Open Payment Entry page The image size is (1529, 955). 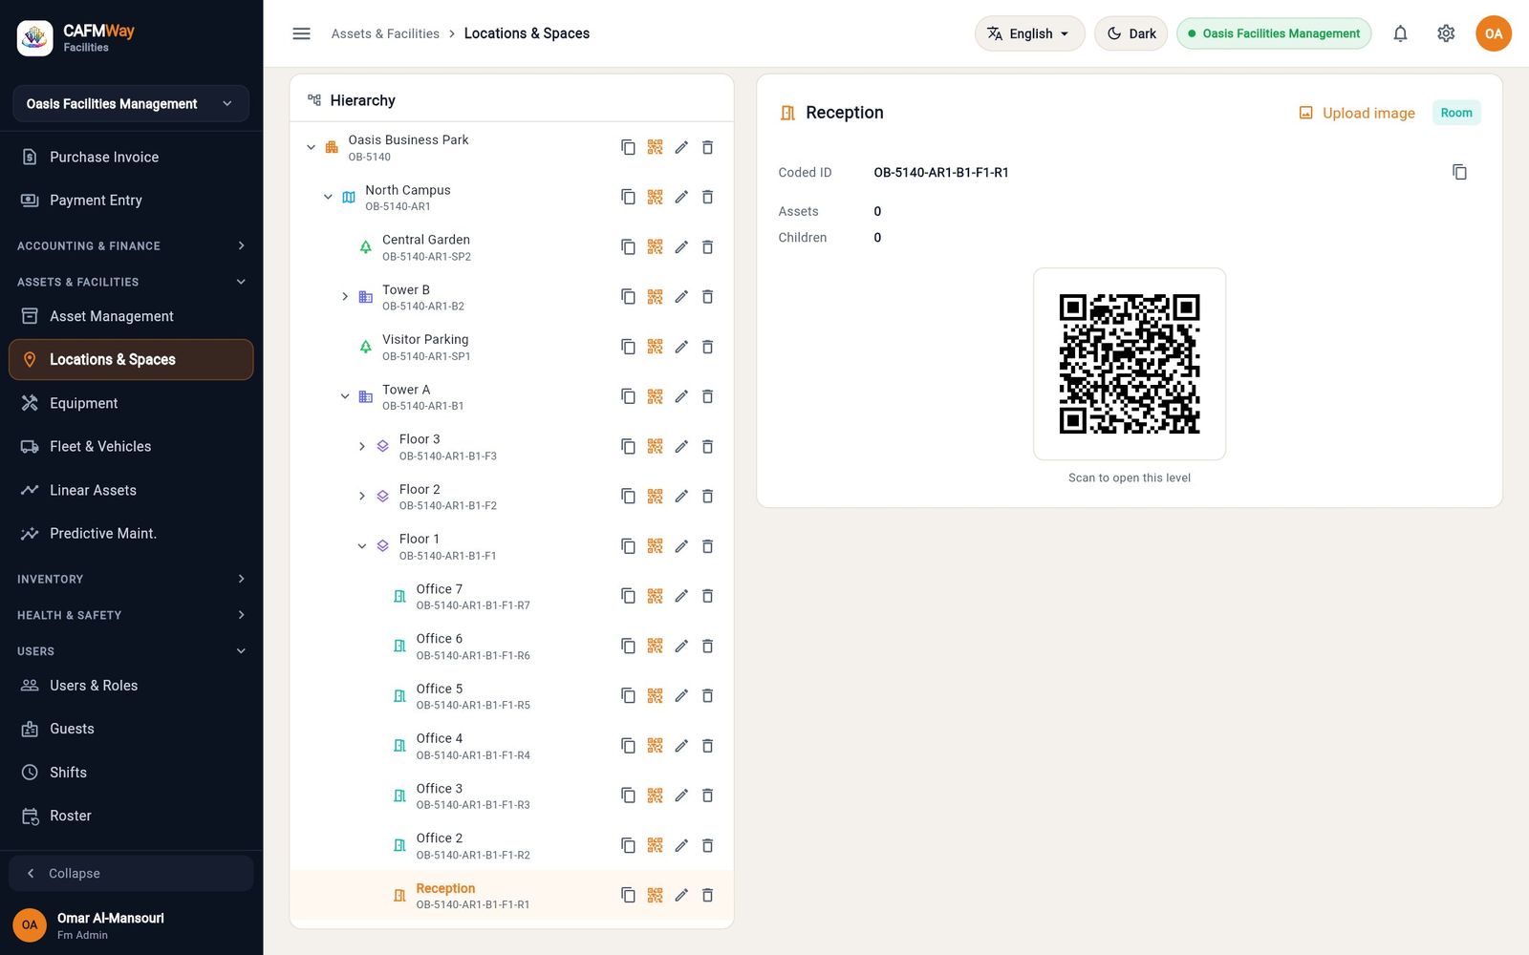click(131, 200)
